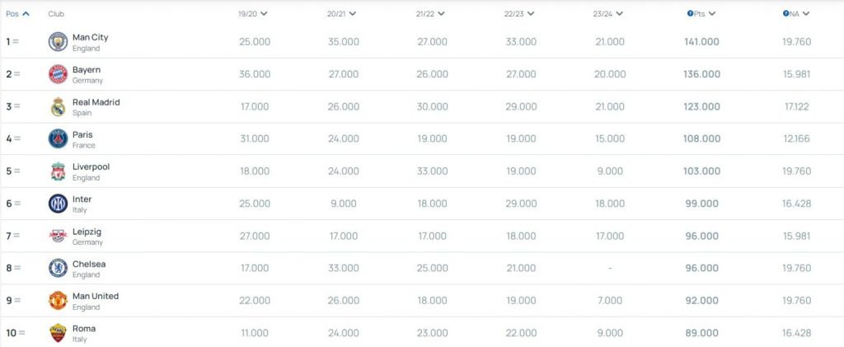The image size is (844, 347).
Task: Sort by the 22/23 season column
Action: pyautogui.click(x=519, y=14)
